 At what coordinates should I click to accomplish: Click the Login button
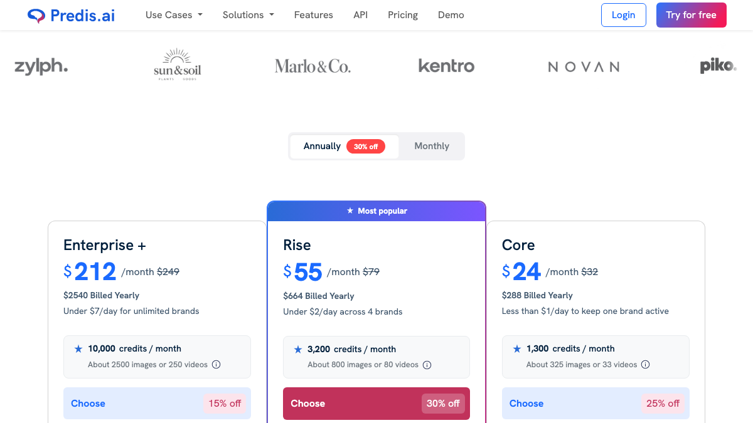(624, 15)
